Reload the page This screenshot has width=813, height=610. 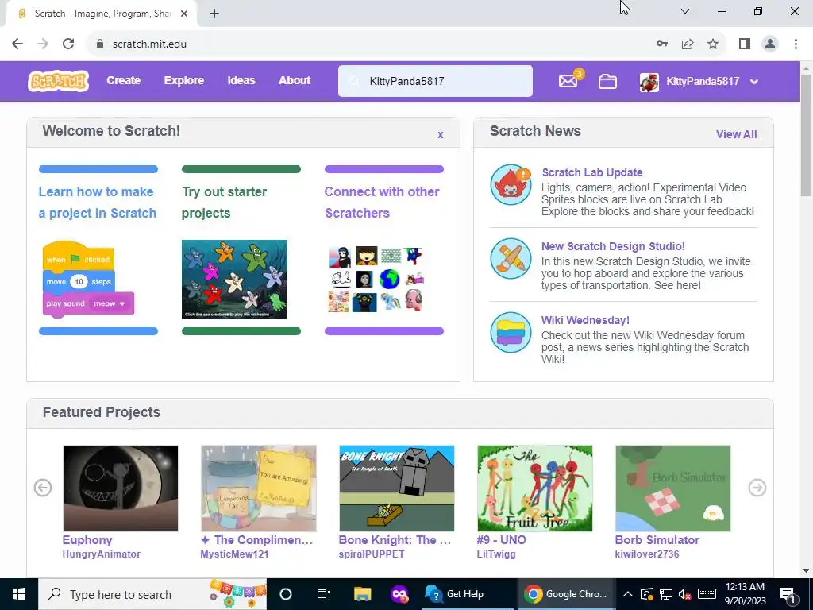point(68,44)
